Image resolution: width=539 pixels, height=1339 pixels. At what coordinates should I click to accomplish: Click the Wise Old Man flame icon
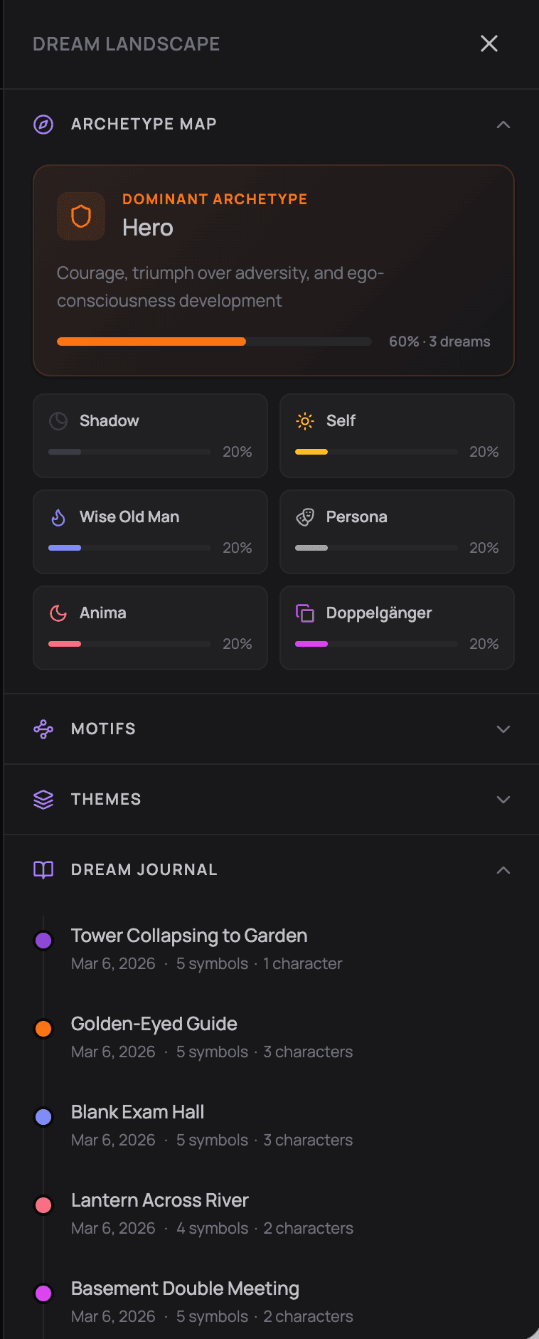(58, 517)
